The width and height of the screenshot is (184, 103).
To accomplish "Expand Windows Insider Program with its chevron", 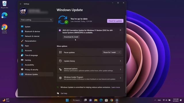I will tap(120, 78).
